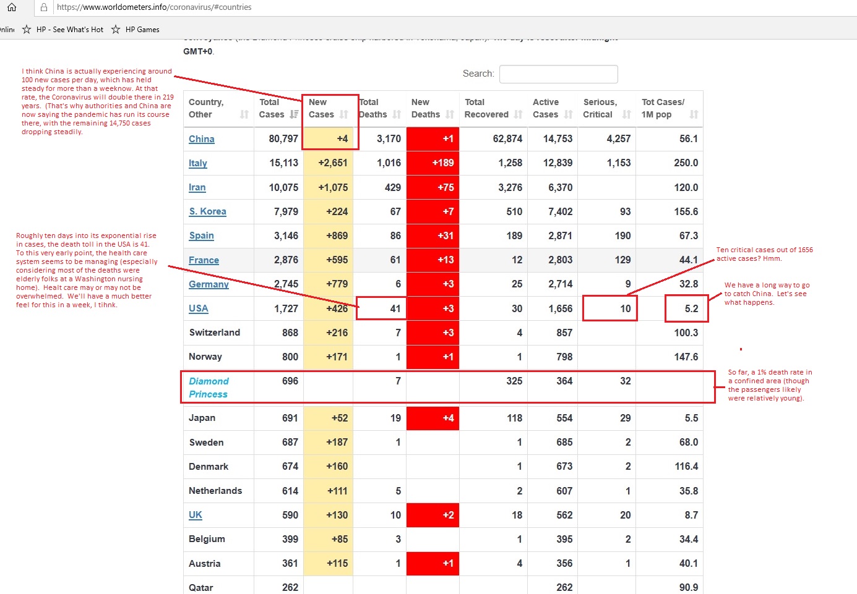Click China total cases value 80,797
Screen dimensions: 857x594
coord(283,138)
